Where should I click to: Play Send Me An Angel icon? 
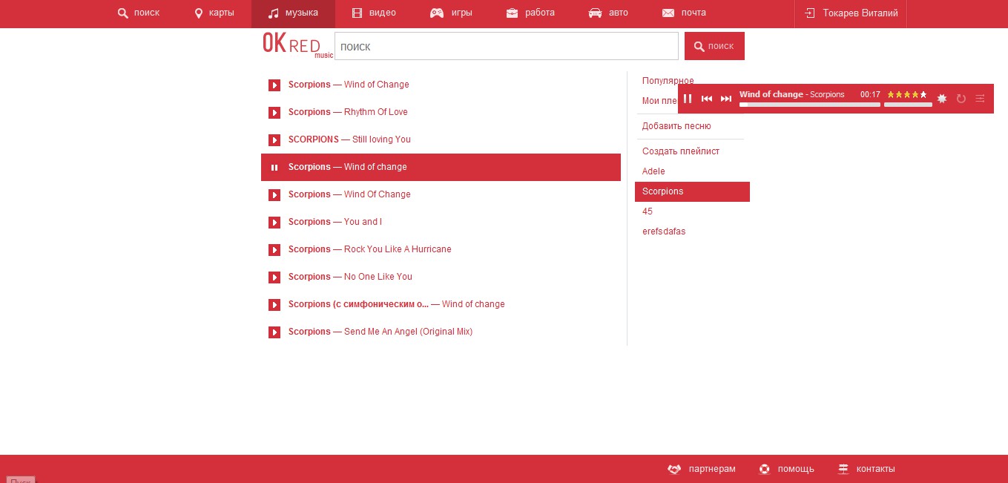pyautogui.click(x=274, y=332)
